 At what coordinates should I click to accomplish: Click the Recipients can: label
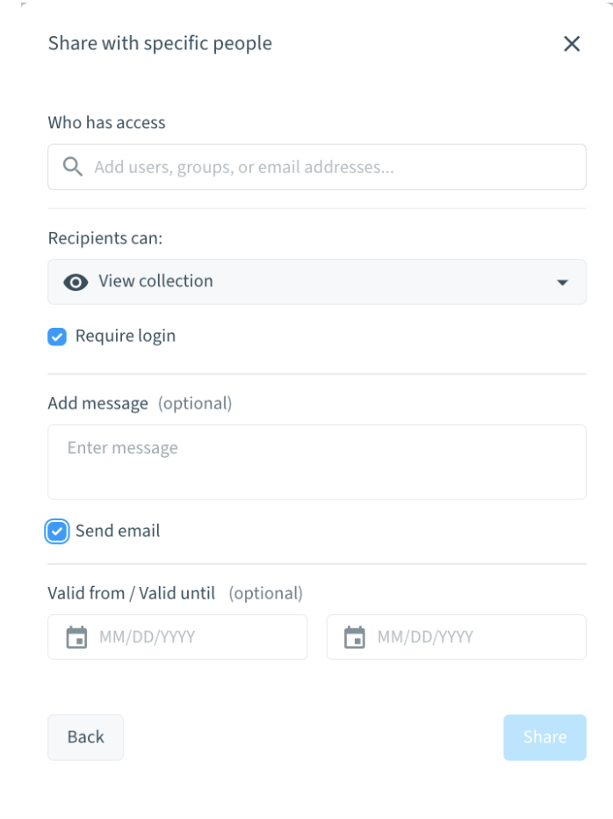[x=106, y=238]
